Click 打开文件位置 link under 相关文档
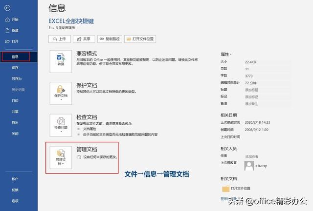 241,188
